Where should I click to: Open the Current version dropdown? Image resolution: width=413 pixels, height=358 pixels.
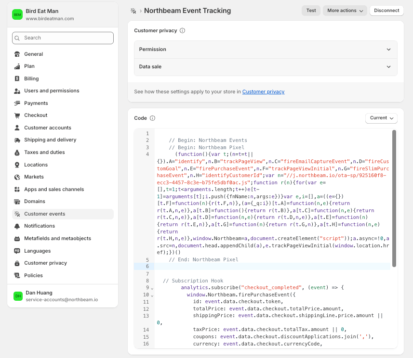[x=381, y=118]
